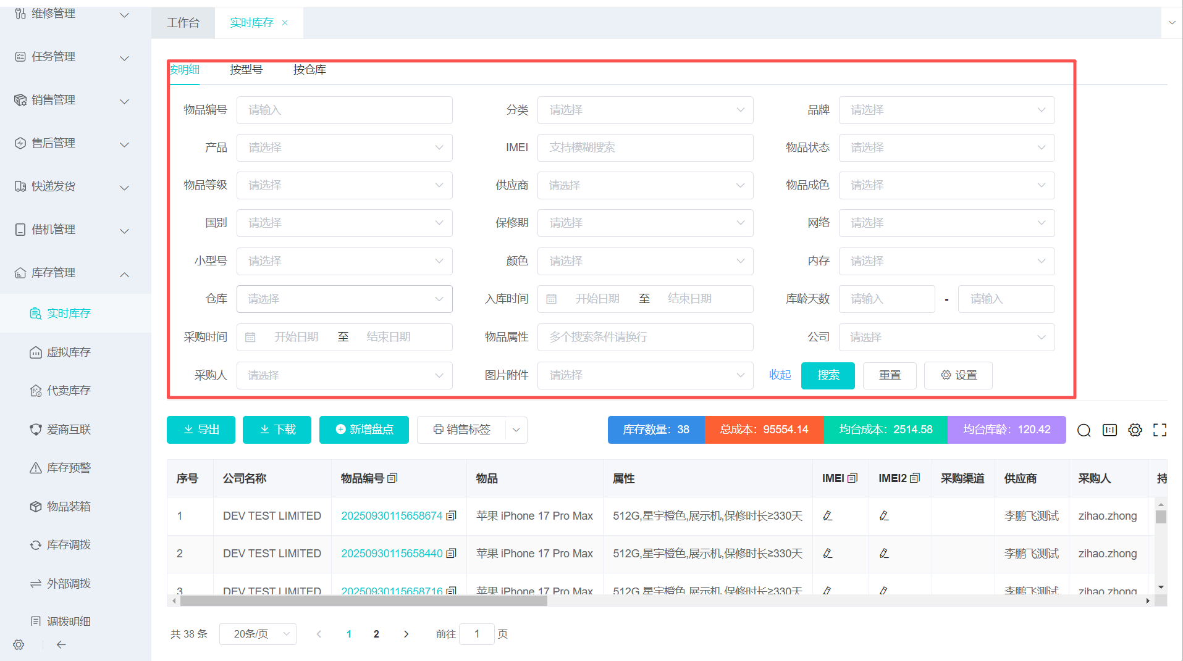Expand the 销售管理 sidebar menu
This screenshot has height=661, width=1183.
point(72,100)
